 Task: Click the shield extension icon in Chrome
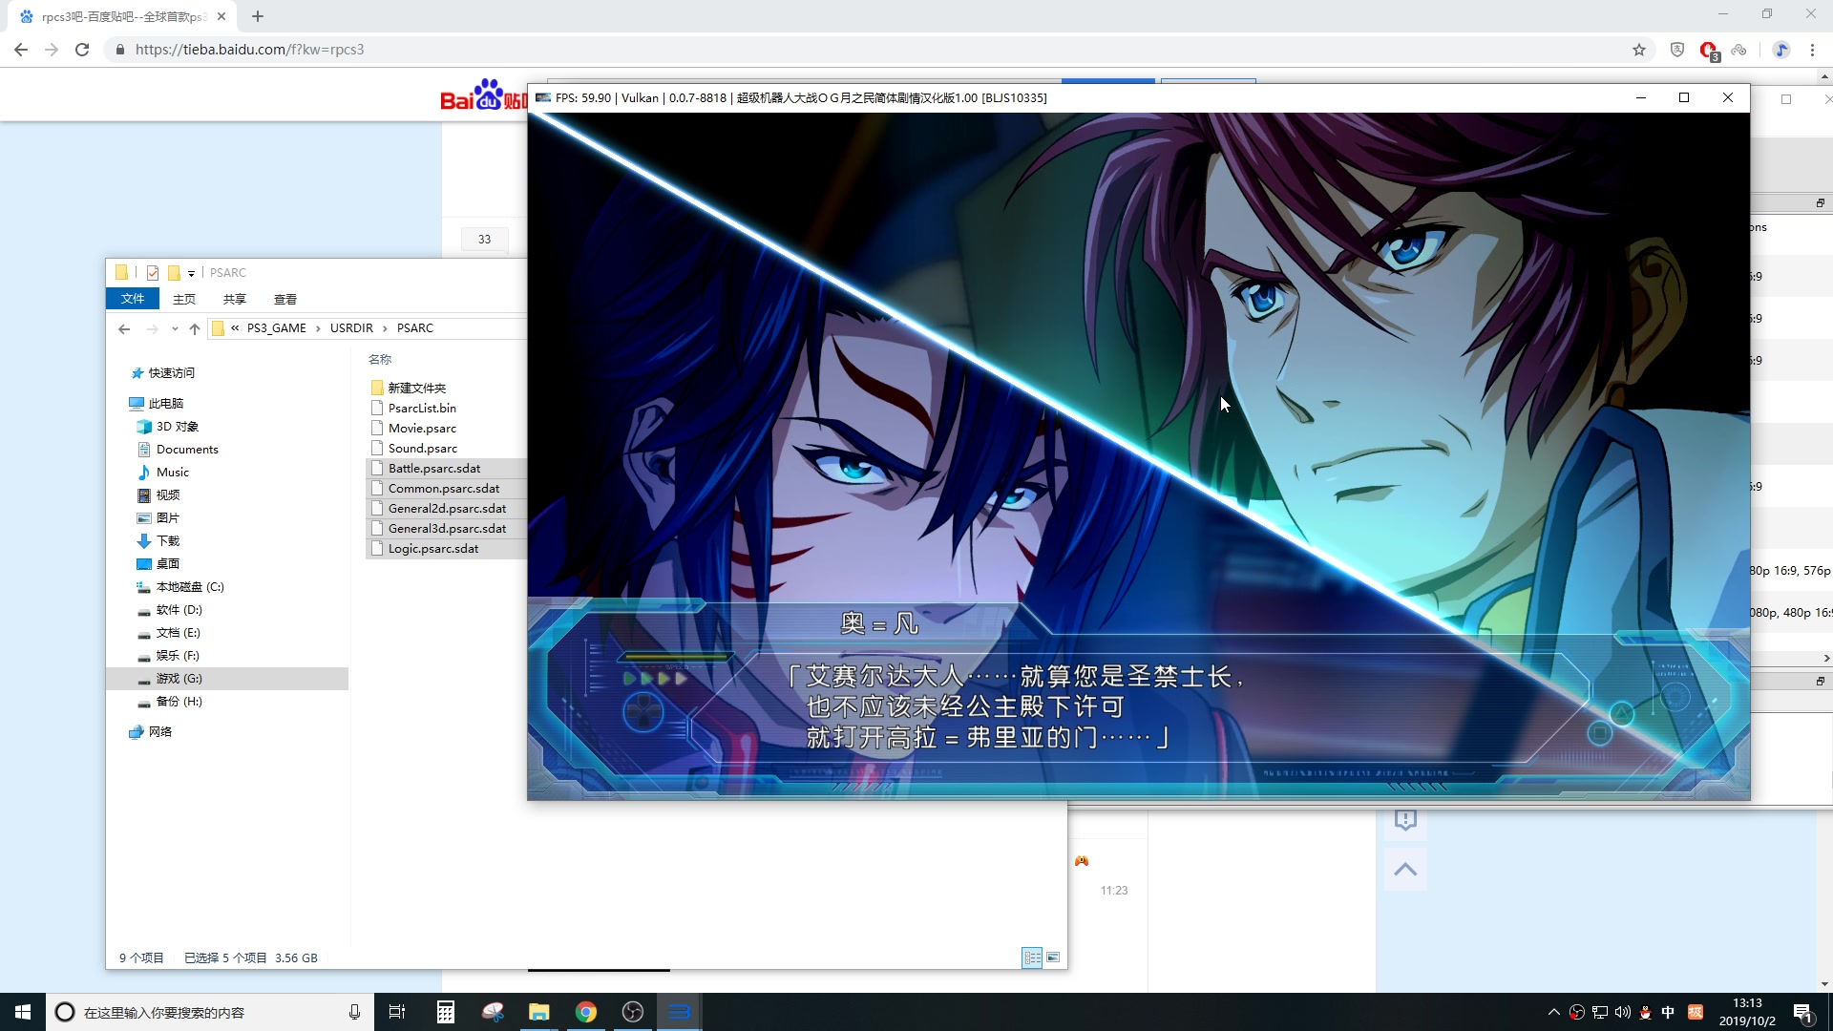coord(1677,50)
